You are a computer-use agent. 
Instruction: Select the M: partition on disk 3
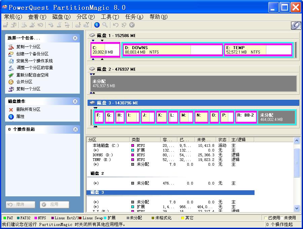186,117
